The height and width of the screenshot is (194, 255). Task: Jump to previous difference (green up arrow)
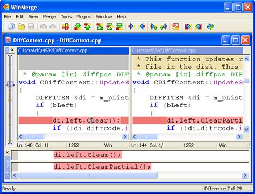click(88, 27)
